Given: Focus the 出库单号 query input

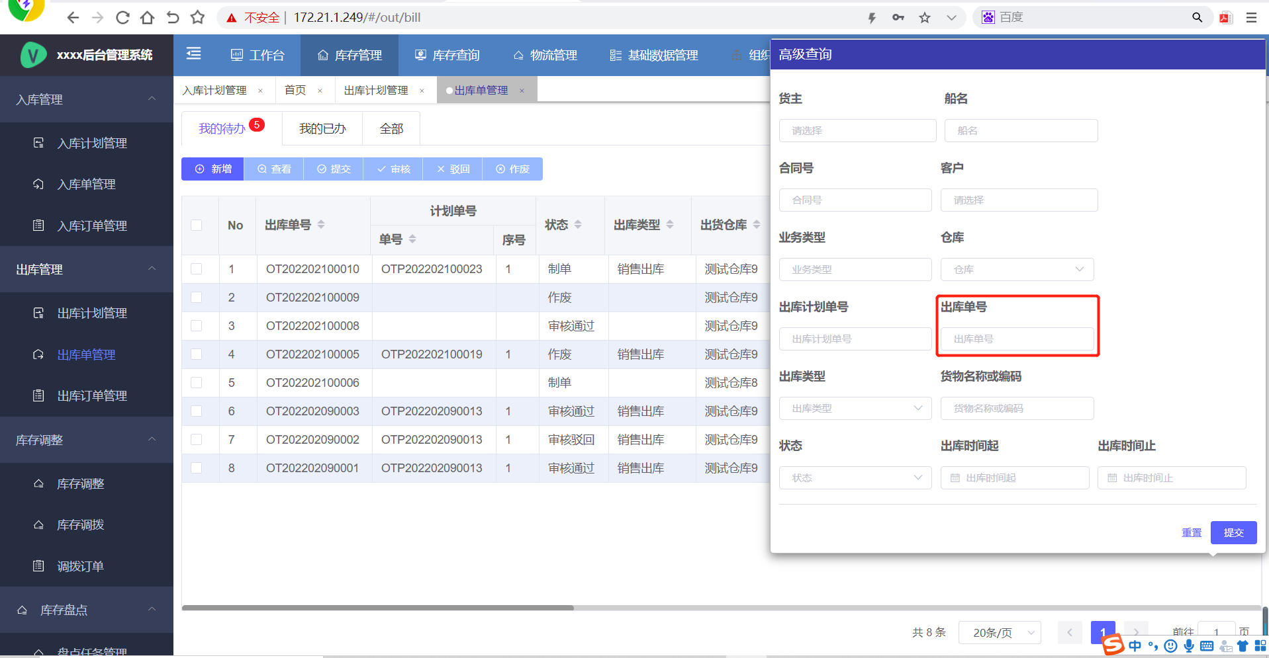Looking at the screenshot, I should [x=1017, y=339].
